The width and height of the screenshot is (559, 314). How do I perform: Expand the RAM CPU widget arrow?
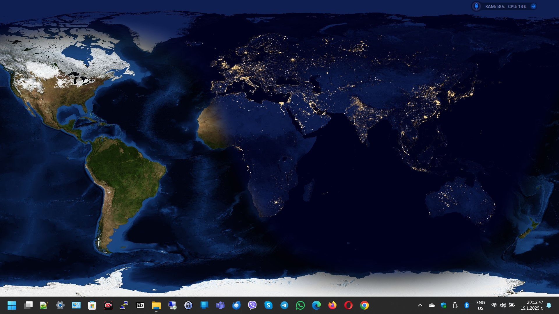[533, 6]
